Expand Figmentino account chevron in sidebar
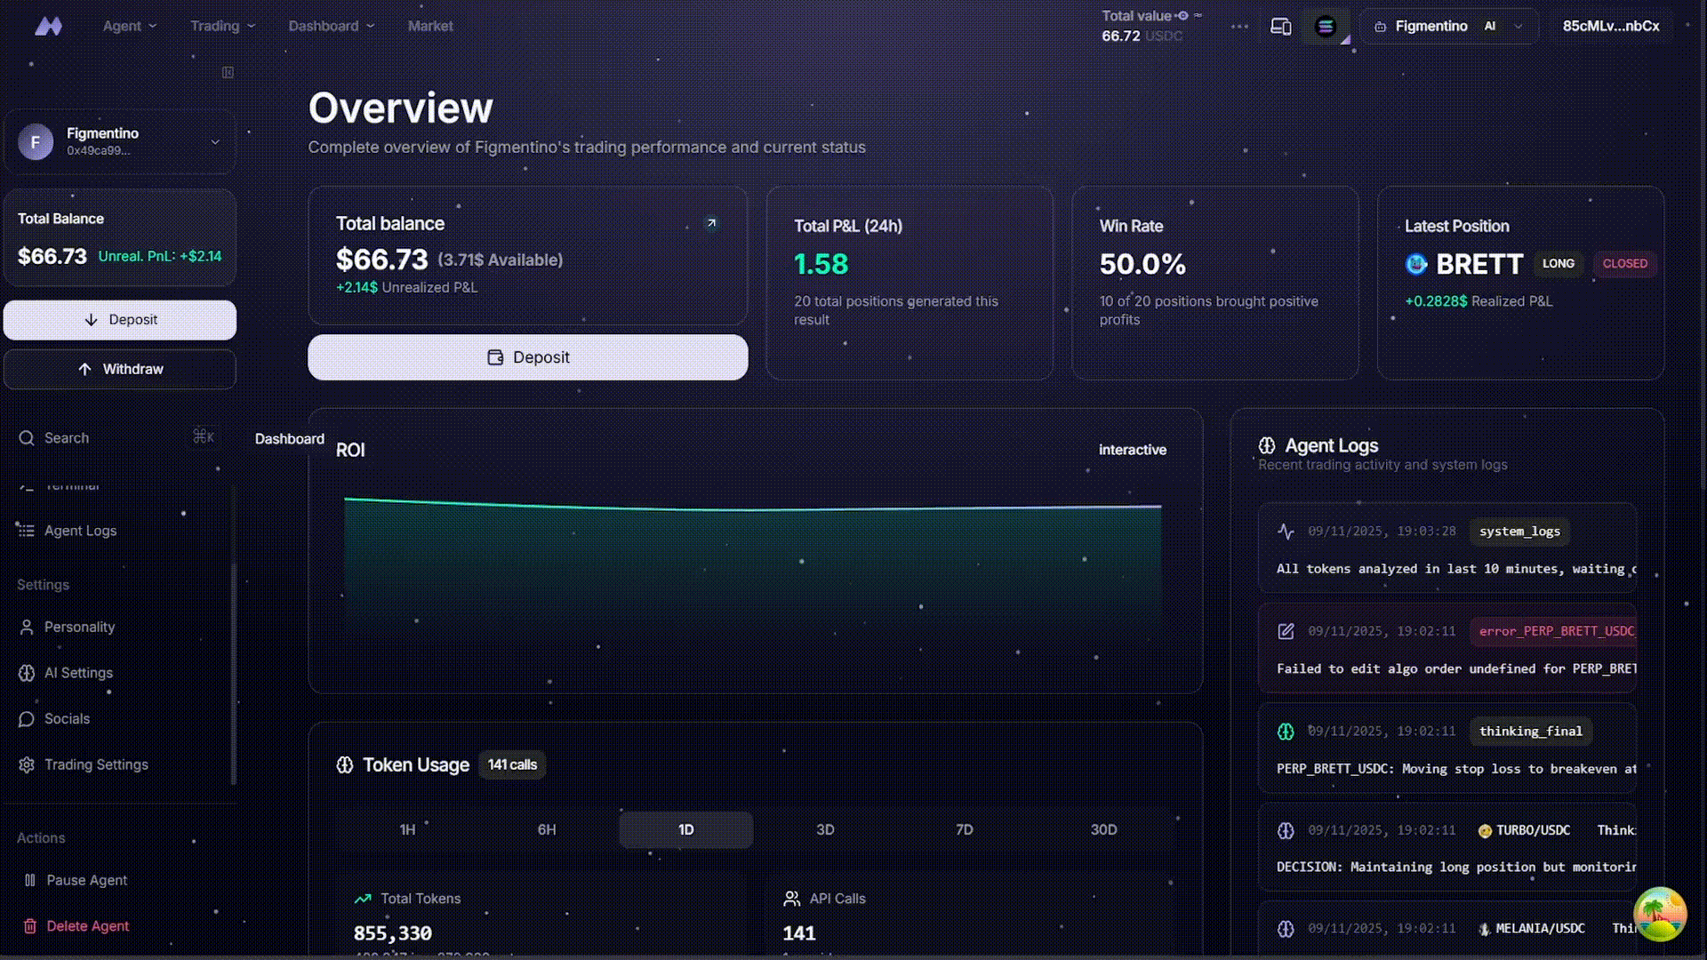Viewport: 1707px width, 960px height. (215, 142)
